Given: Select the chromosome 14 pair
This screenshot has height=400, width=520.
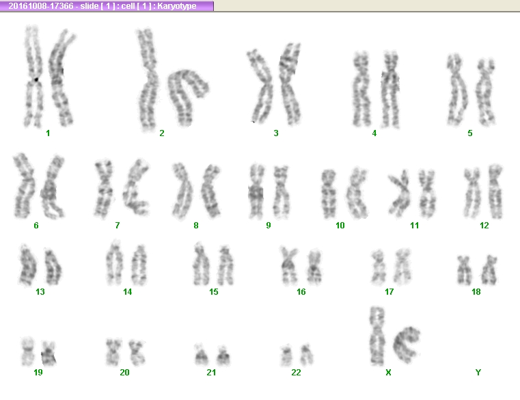Looking at the screenshot, I should [x=126, y=263].
